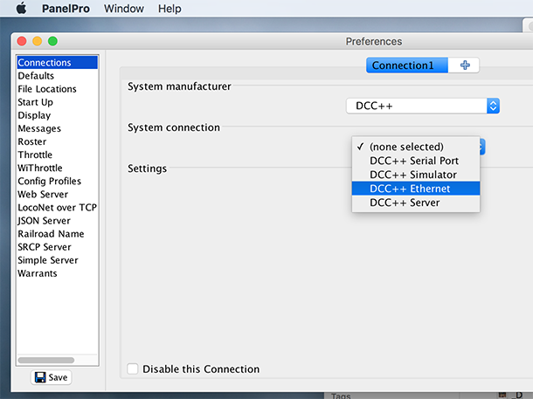533x399 pixels.
Task: Open LocoNet over TCP preferences
Action: 57,208
